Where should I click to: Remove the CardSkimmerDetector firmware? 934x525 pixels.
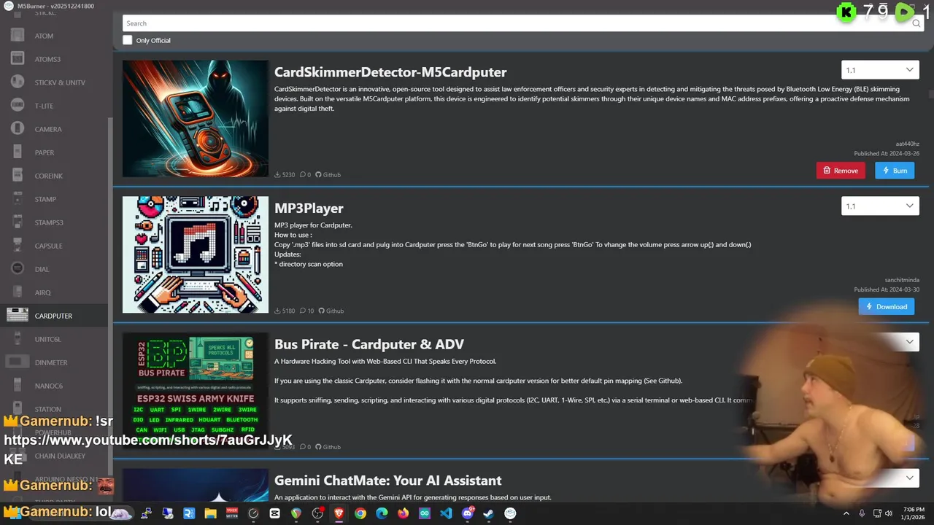click(841, 171)
